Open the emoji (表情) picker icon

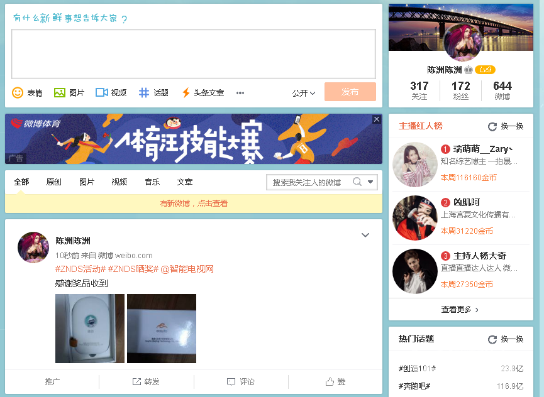(x=18, y=92)
